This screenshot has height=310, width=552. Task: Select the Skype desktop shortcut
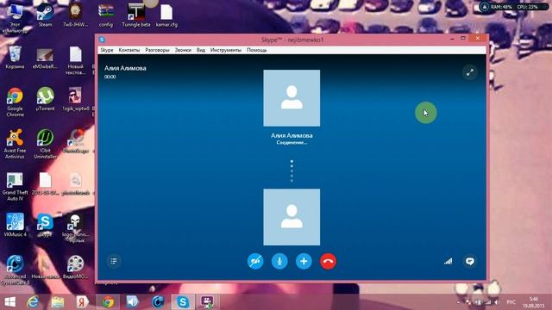[x=45, y=225]
